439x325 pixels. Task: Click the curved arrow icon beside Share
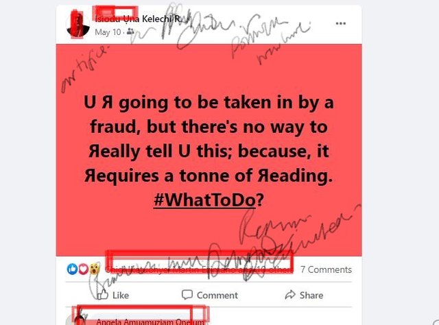pos(290,294)
